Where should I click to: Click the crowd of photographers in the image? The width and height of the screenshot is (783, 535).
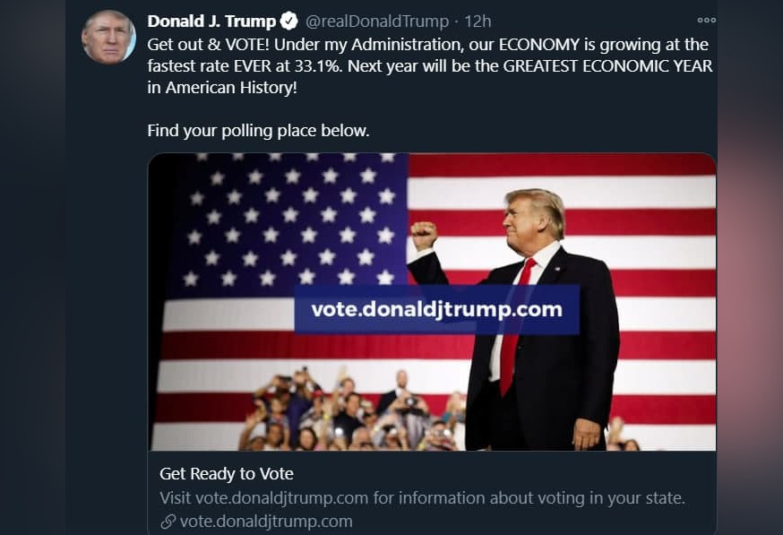(x=349, y=412)
